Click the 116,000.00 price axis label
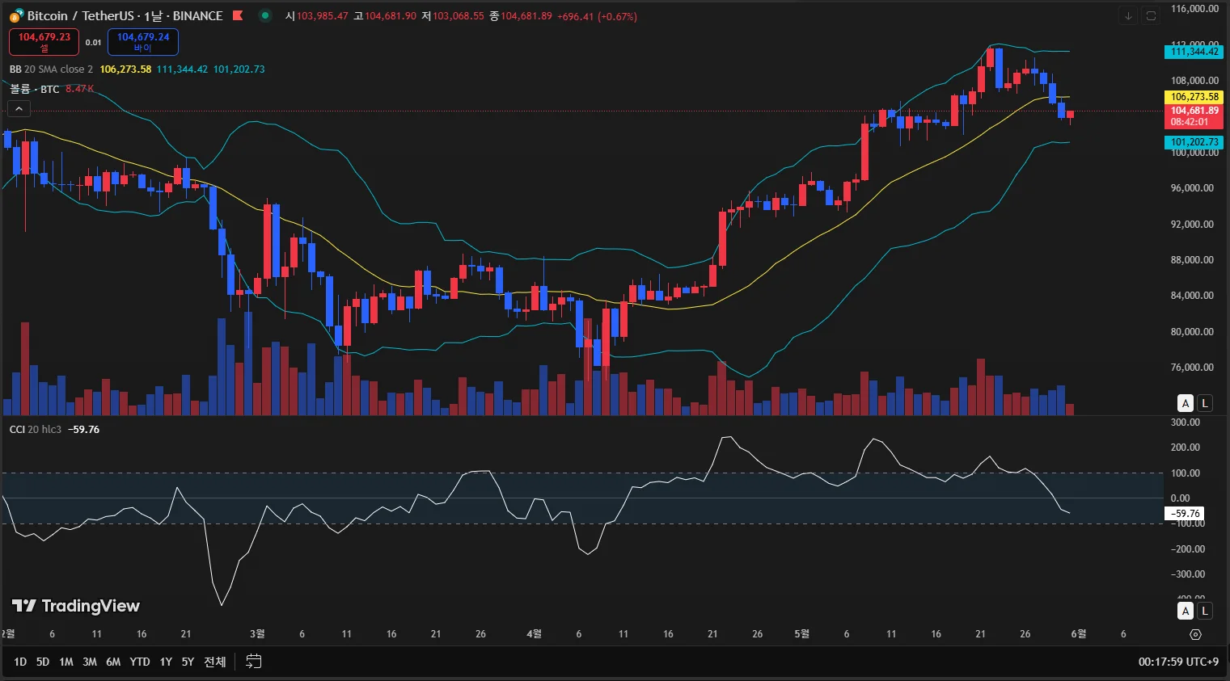The image size is (1230, 681). 1194,9
